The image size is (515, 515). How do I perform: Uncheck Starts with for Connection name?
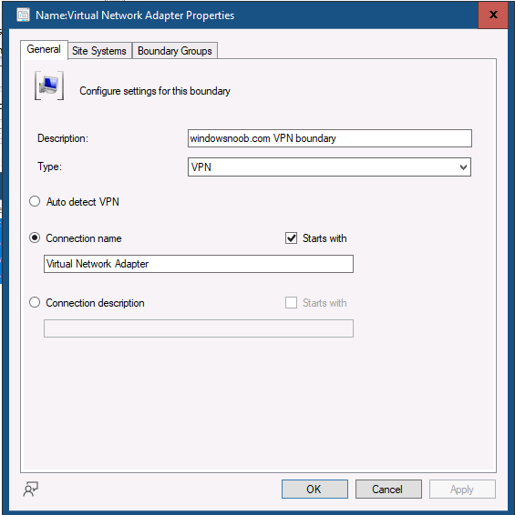click(292, 238)
